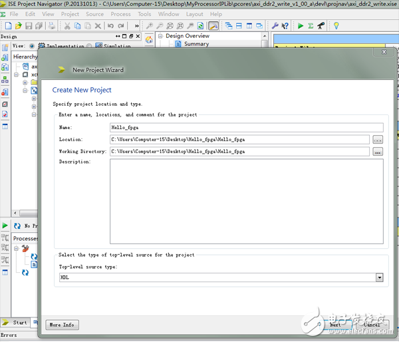Browse for Location with the ellipsis button
The height and width of the screenshot is (342, 399).
(378, 140)
